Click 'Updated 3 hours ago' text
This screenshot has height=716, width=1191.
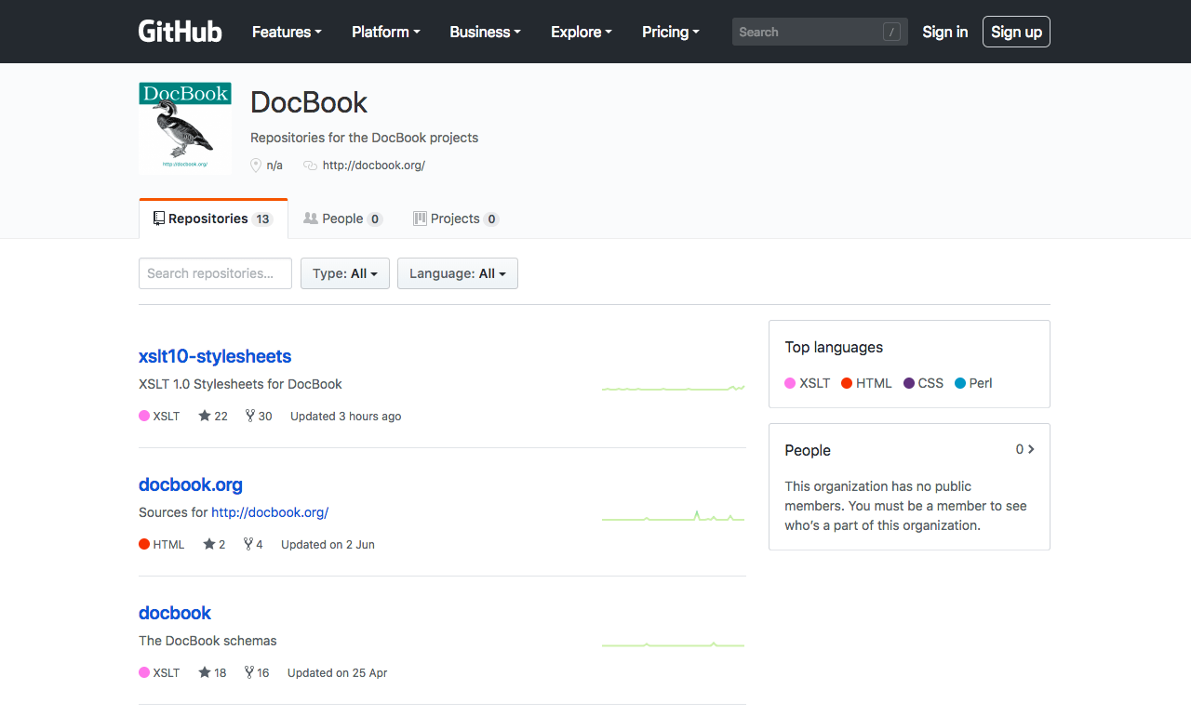click(346, 416)
